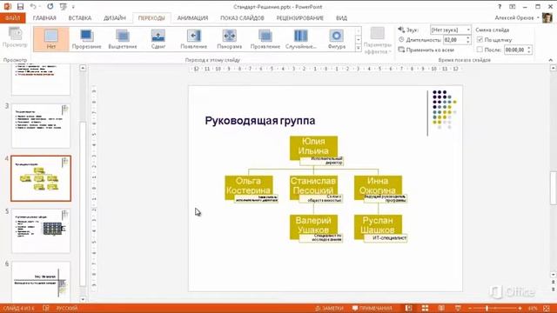Expand the transitions gallery more arrow
Image resolution: width=557 pixels, height=313 pixels.
click(x=358, y=48)
